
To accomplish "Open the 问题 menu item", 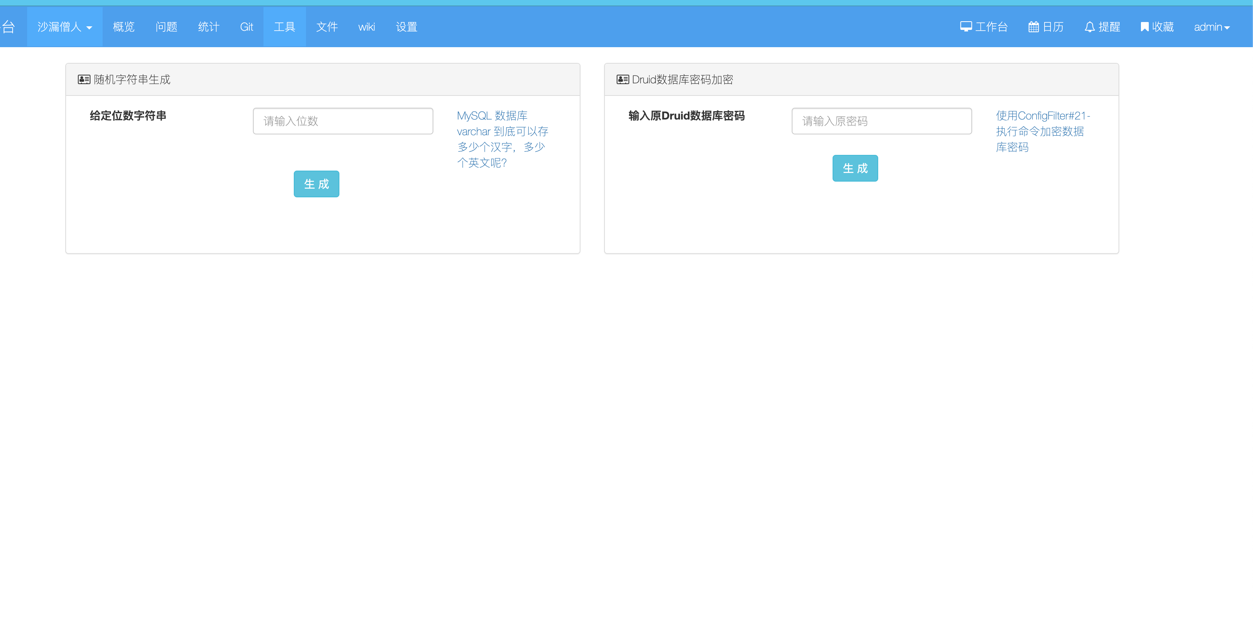I will point(166,27).
